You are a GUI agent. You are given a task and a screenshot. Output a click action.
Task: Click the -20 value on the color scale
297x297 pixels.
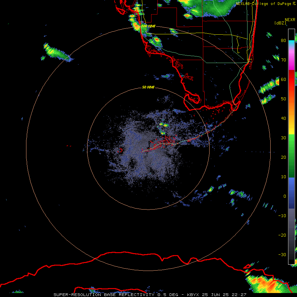click(282, 235)
